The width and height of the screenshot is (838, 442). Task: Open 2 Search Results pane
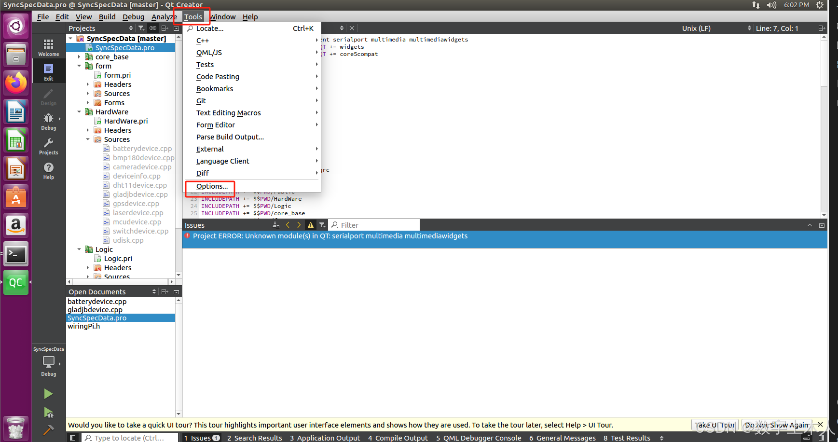[254, 438]
